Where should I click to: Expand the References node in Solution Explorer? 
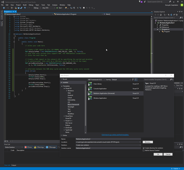pyautogui.click(x=157, y=27)
